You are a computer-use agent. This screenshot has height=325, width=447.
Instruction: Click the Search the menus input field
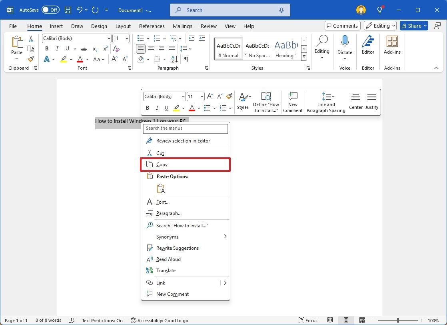pyautogui.click(x=186, y=128)
